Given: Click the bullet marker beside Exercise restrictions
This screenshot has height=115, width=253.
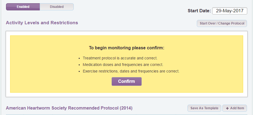Looking at the screenshot, I should click(x=79, y=71).
